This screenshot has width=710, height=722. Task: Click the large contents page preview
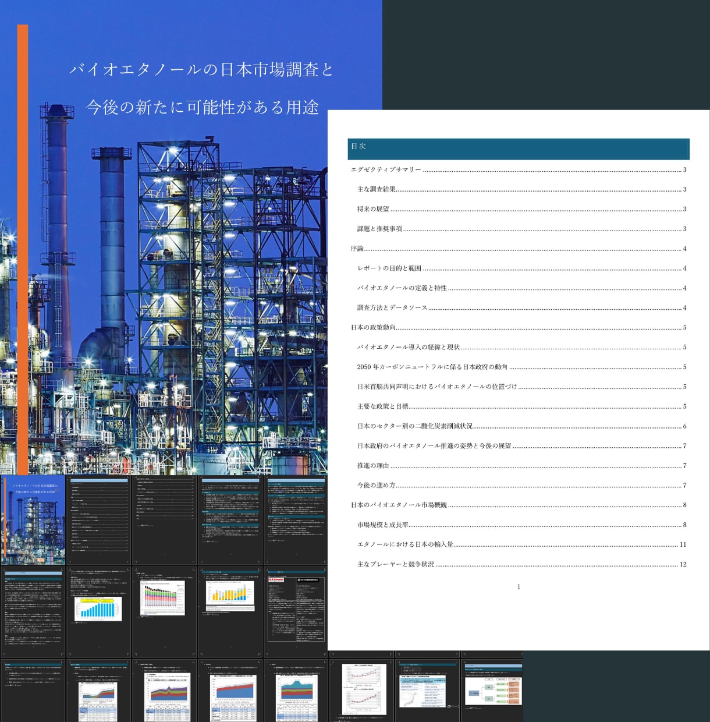(x=519, y=380)
